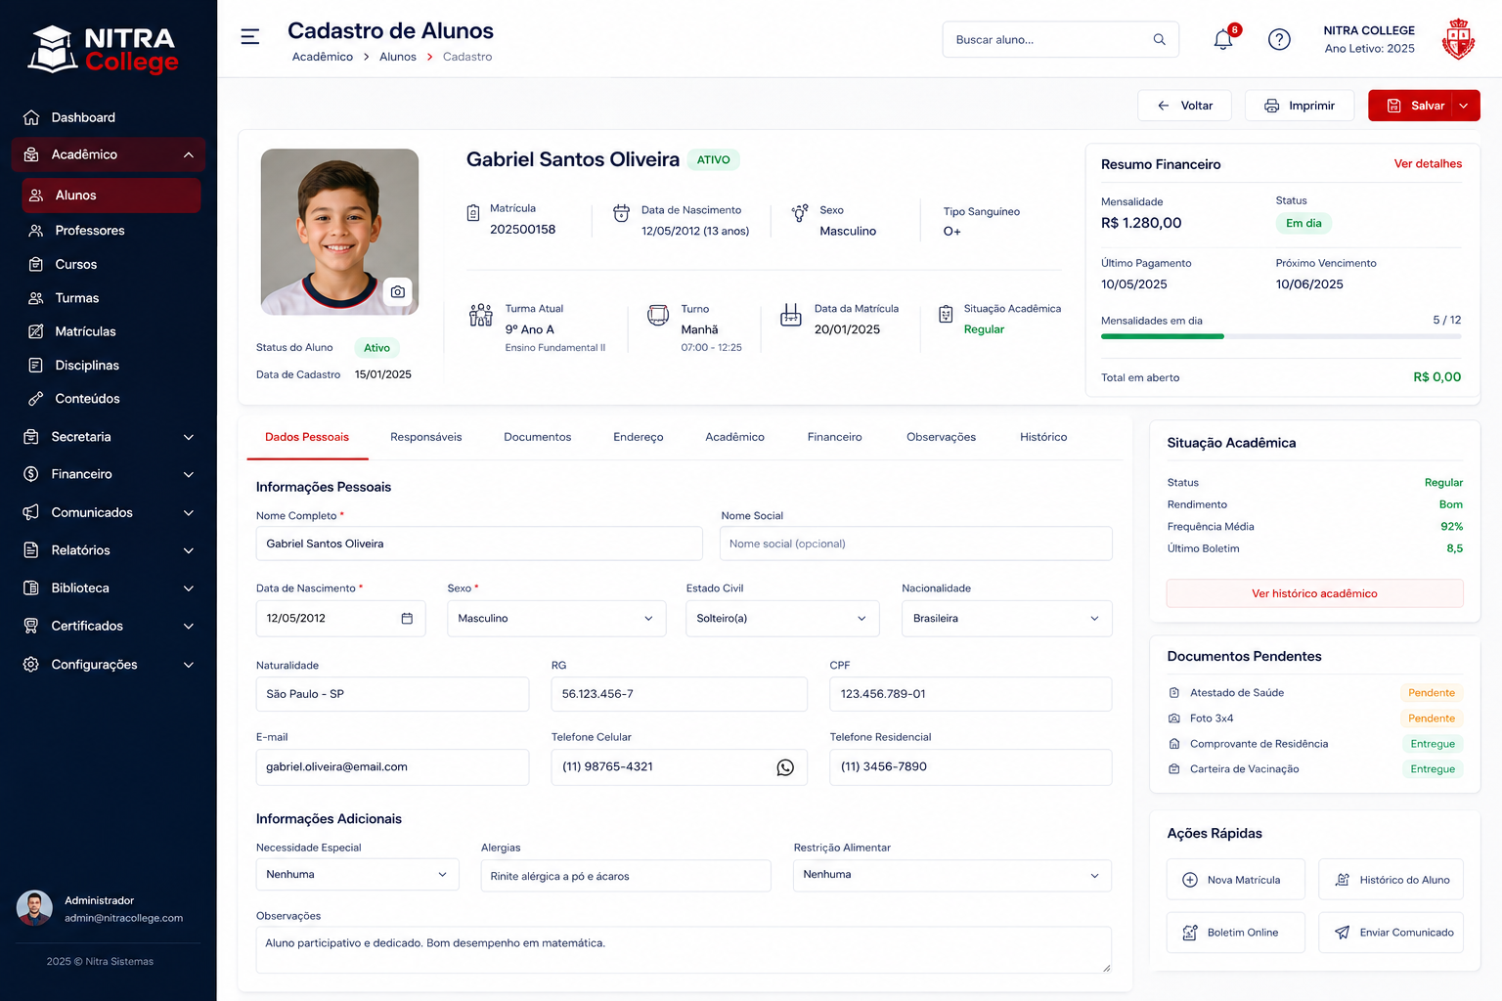Open Ver detalhes financial link
The height and width of the screenshot is (1001, 1502).
1428,164
